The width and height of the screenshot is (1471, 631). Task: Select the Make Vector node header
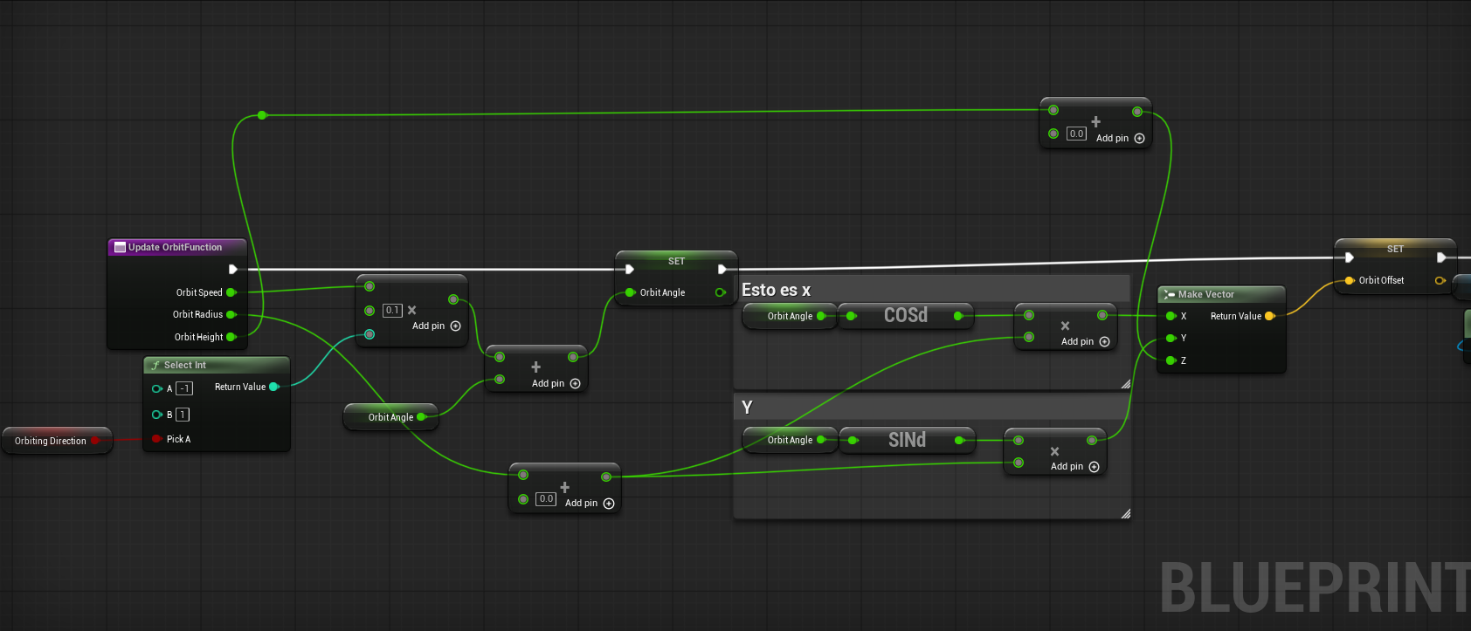(1221, 294)
